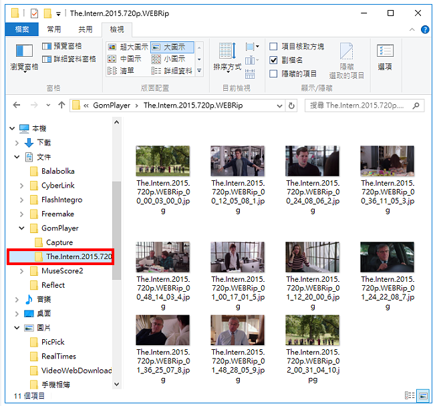Open thumbnail ending 0_12_05_08_1.jpg
Image resolution: width=437 pixels, height=406 pixels.
(x=237, y=161)
